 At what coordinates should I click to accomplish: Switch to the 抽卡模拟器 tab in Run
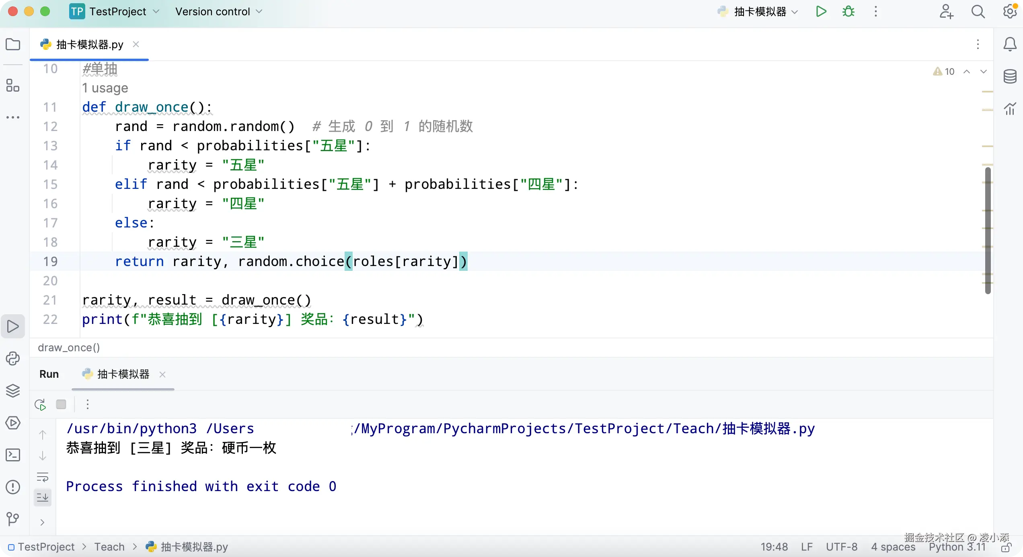[x=123, y=374]
